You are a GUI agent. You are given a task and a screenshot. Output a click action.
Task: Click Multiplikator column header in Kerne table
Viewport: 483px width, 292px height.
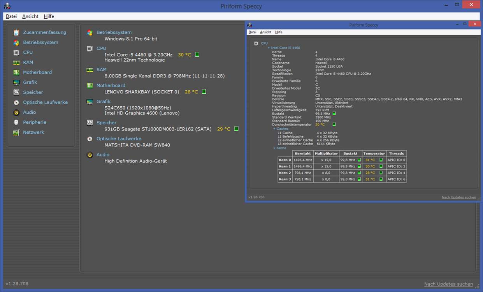tap(326, 153)
